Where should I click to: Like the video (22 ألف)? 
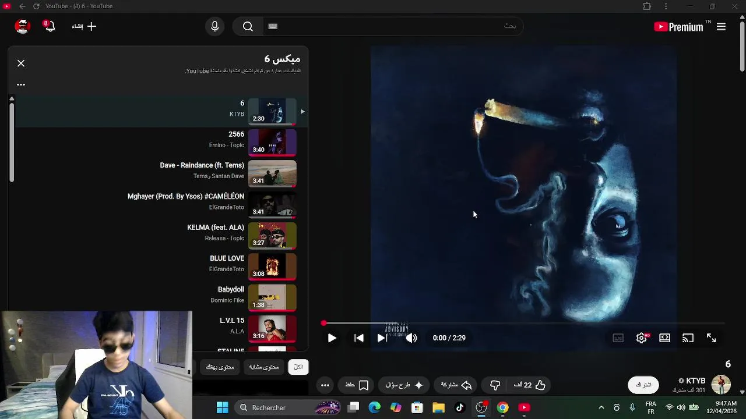pyautogui.click(x=530, y=385)
